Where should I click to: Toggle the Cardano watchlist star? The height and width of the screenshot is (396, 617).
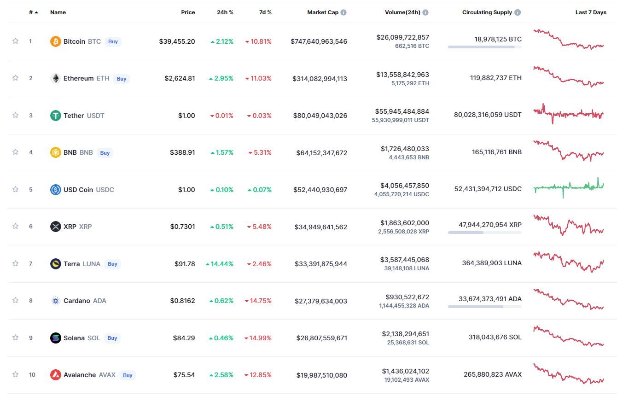pyautogui.click(x=15, y=300)
